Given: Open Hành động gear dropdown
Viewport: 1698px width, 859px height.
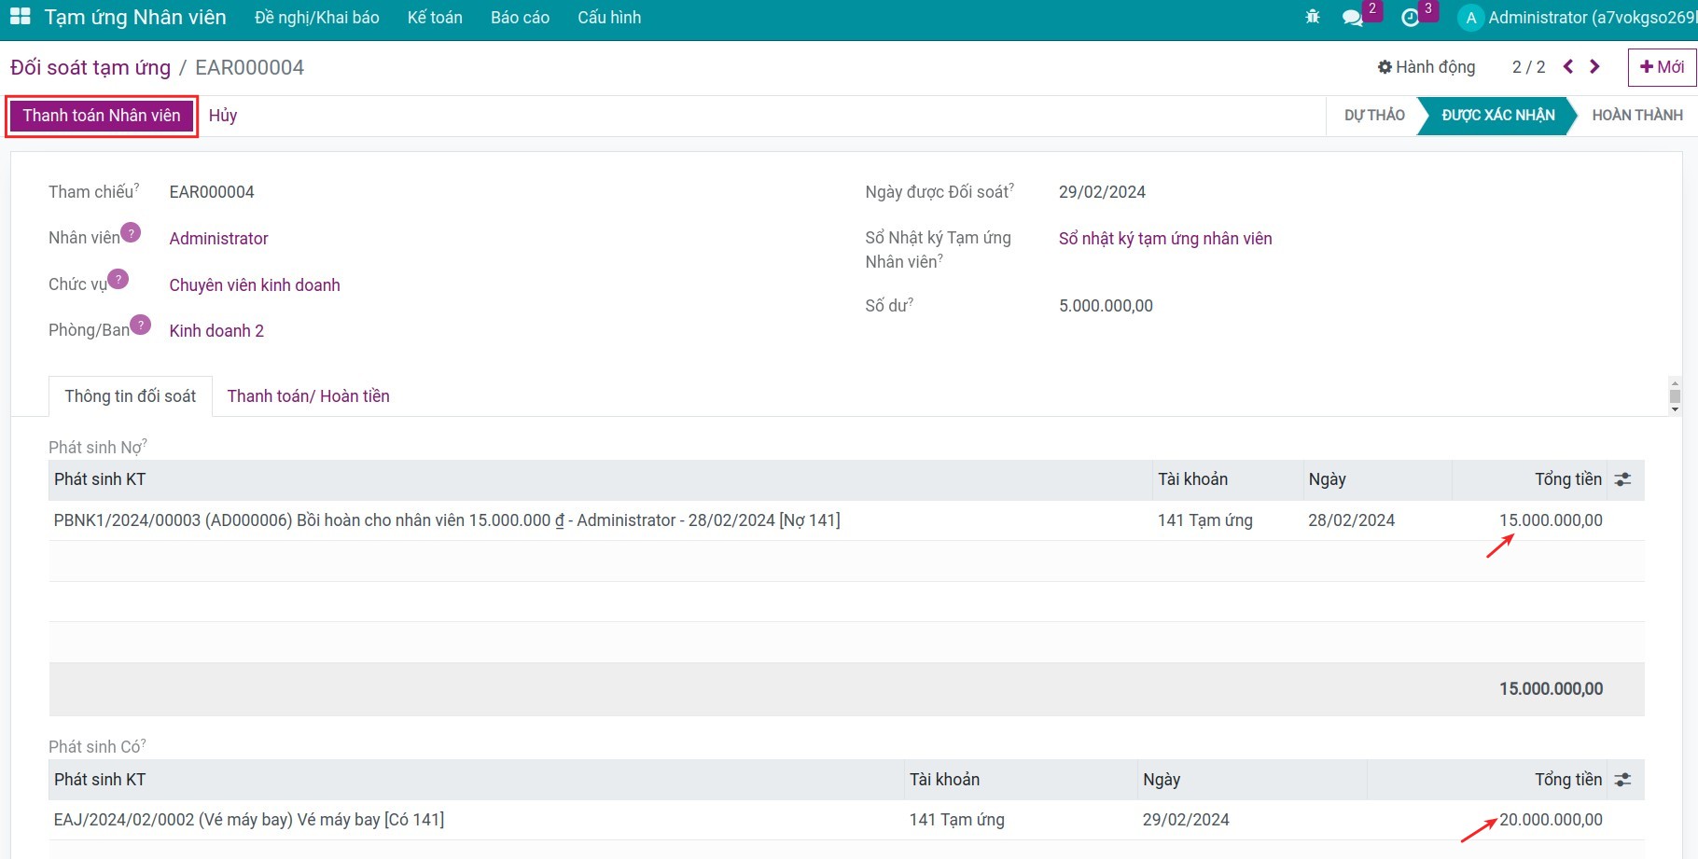Looking at the screenshot, I should point(1427,67).
